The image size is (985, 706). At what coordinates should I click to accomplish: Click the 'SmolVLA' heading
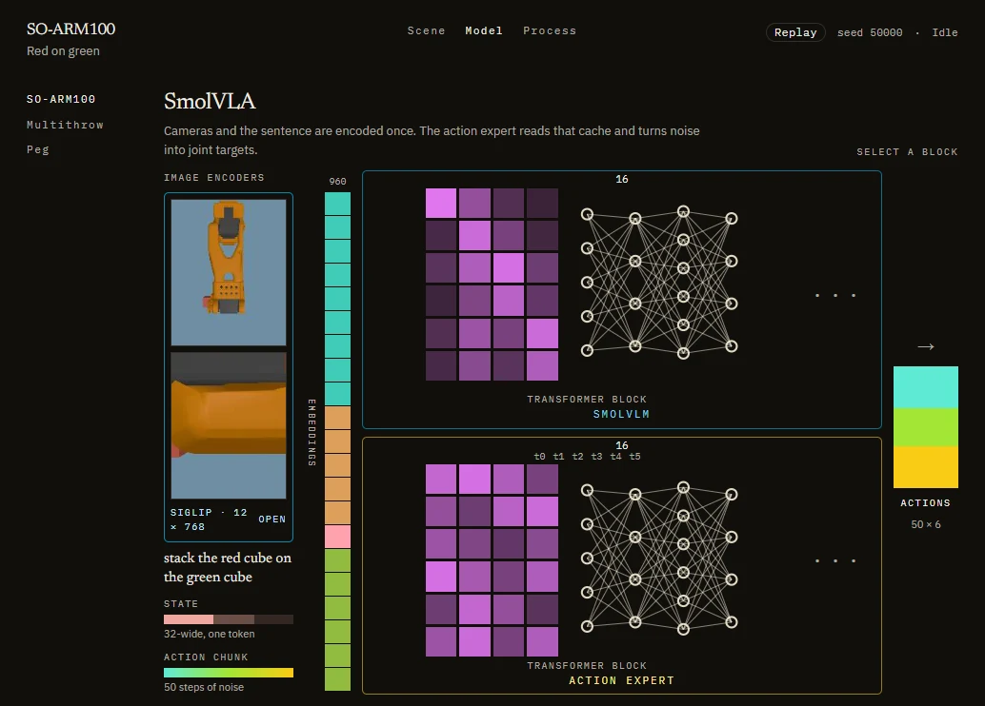[210, 101]
